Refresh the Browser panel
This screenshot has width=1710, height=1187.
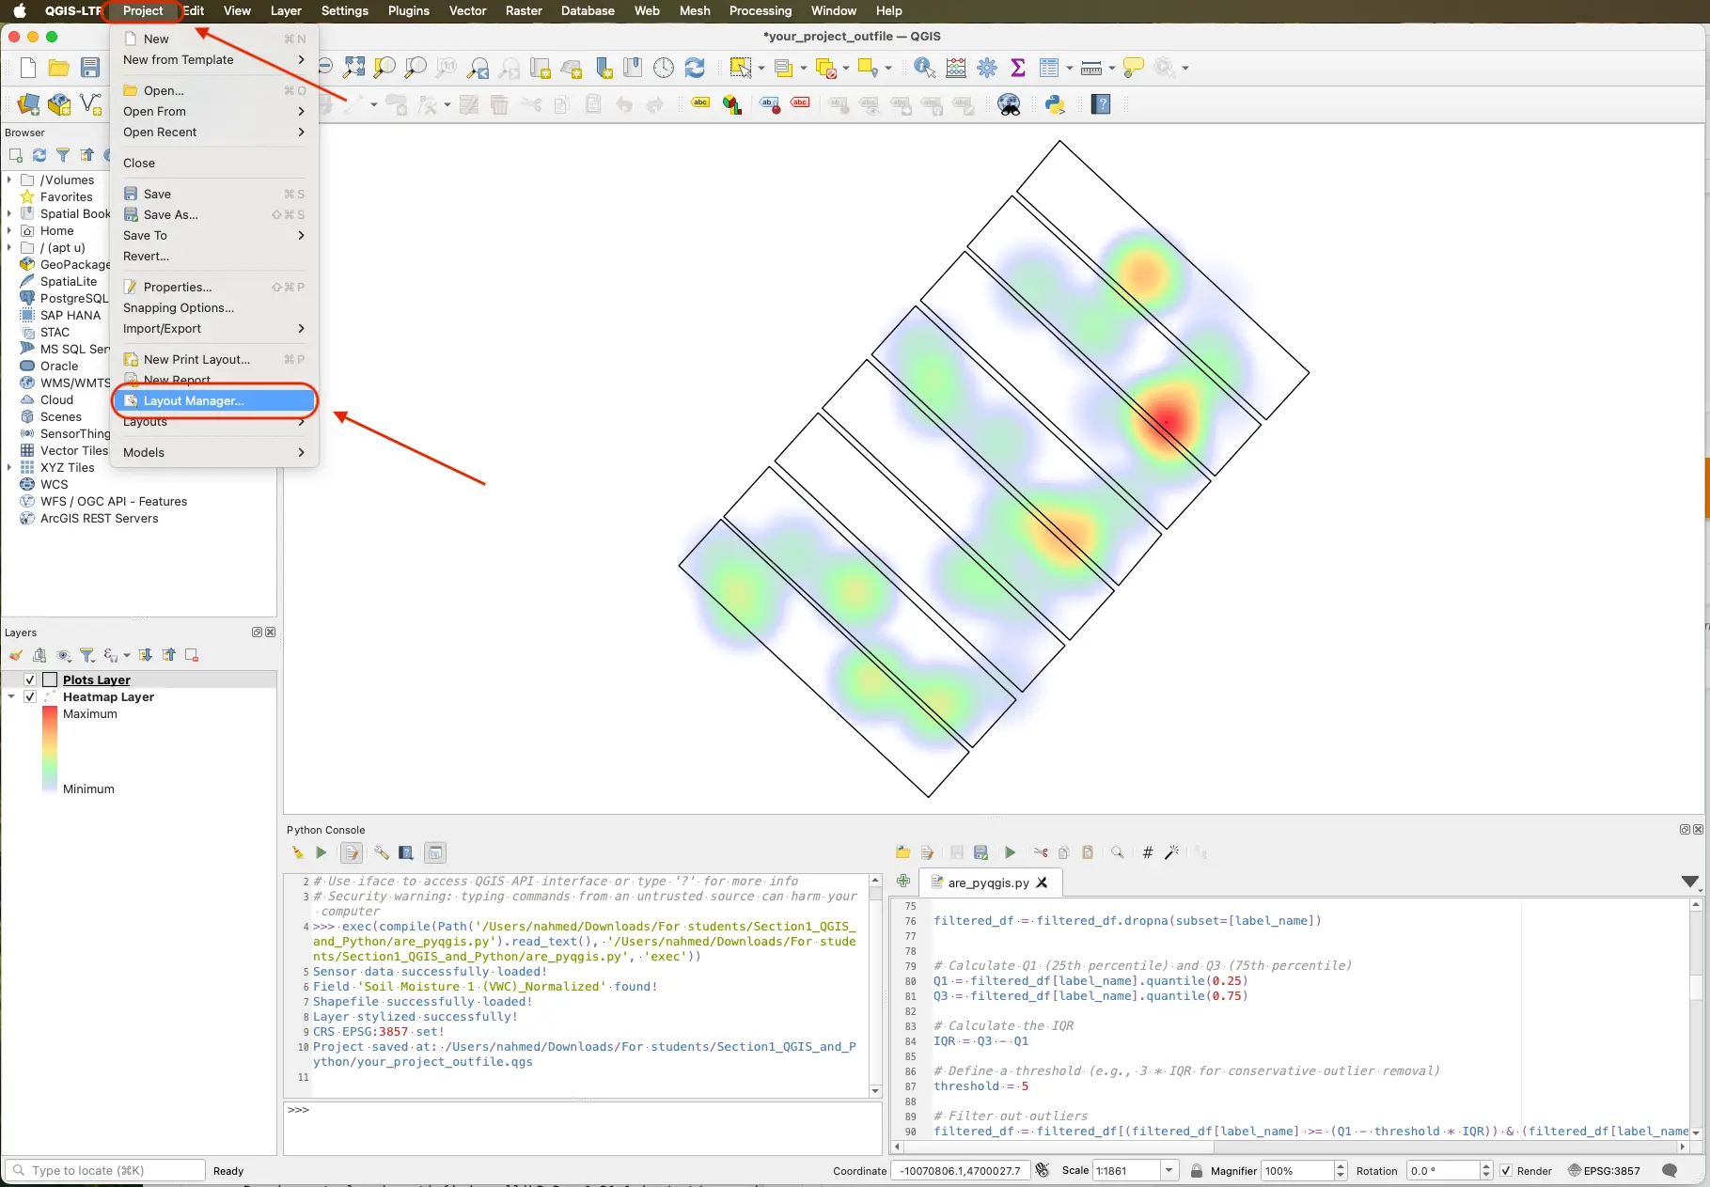(39, 155)
